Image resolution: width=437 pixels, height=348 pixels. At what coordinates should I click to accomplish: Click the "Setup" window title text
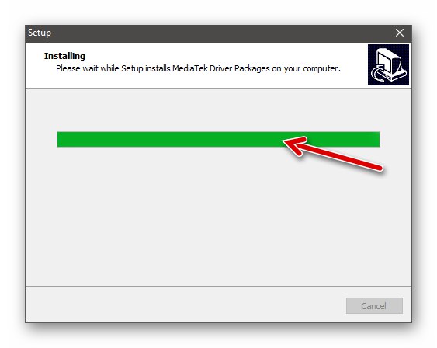click(40, 33)
